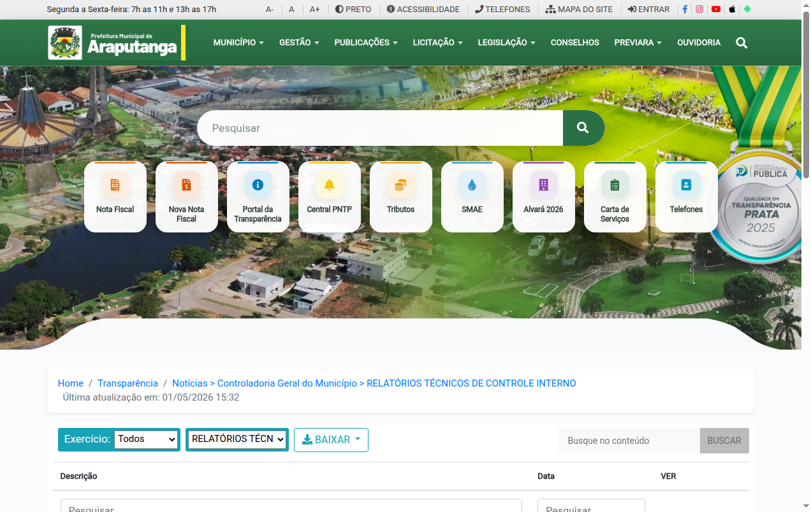811x512 pixels.
Task: Go to Transparência breadcrumb
Action: pyautogui.click(x=128, y=383)
